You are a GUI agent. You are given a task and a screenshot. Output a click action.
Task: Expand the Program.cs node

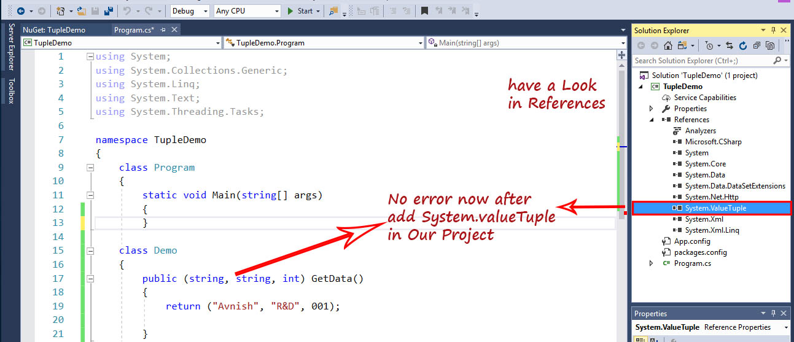pyautogui.click(x=652, y=263)
